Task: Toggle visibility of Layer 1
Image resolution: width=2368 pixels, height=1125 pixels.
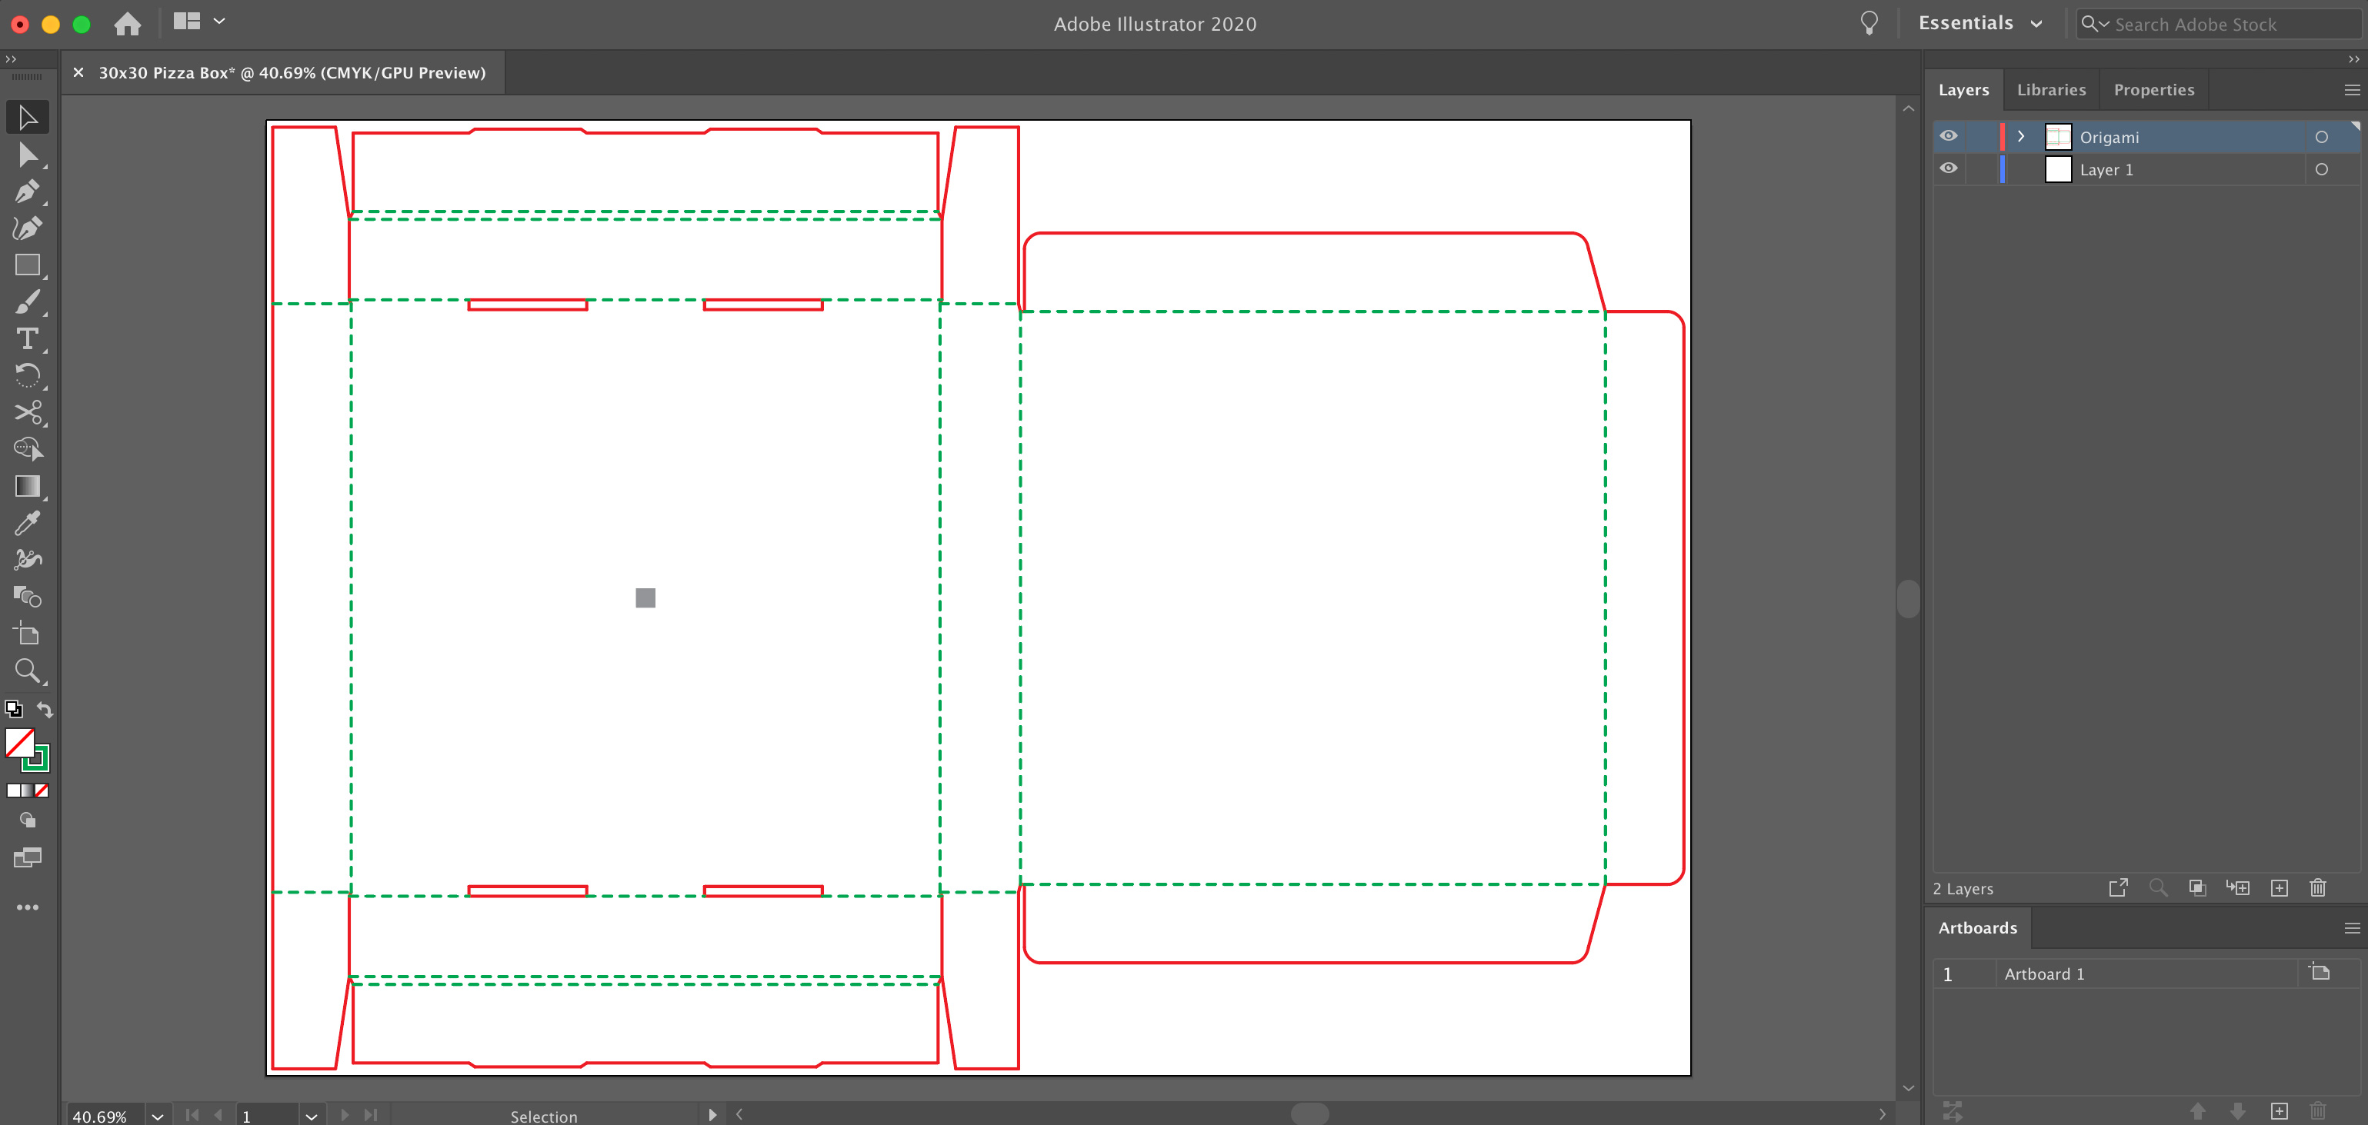Action: pos(1949,168)
